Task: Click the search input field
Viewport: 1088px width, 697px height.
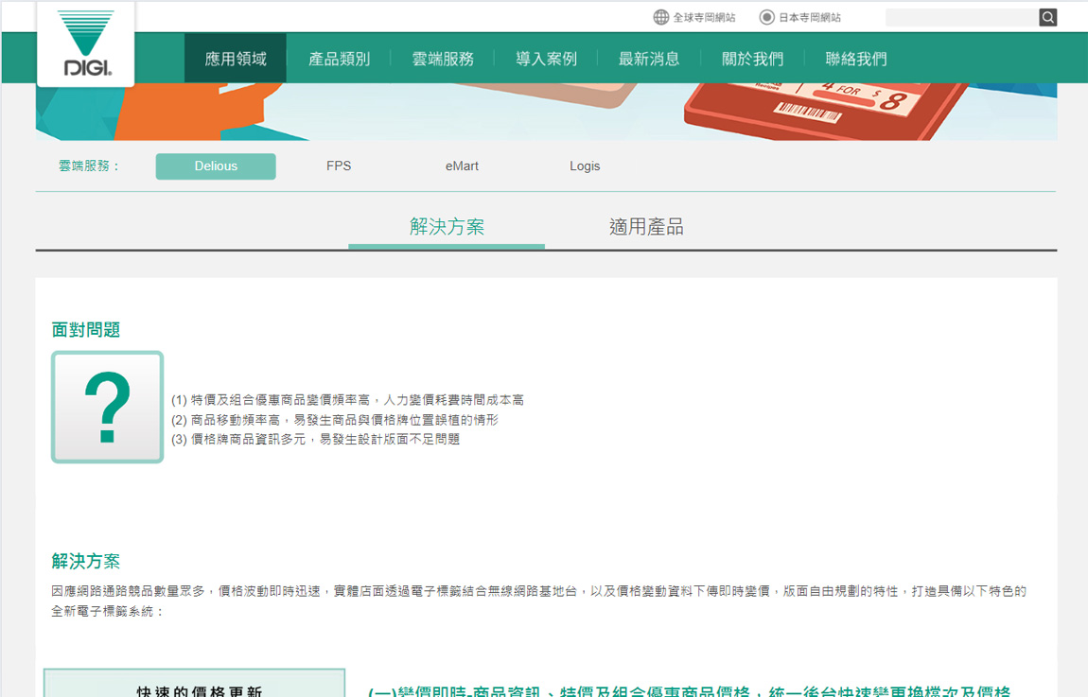Action: 960,17
